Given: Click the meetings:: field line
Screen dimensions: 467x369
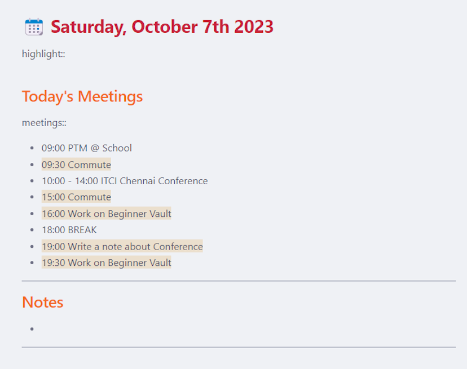Looking at the screenshot, I should 44,123.
